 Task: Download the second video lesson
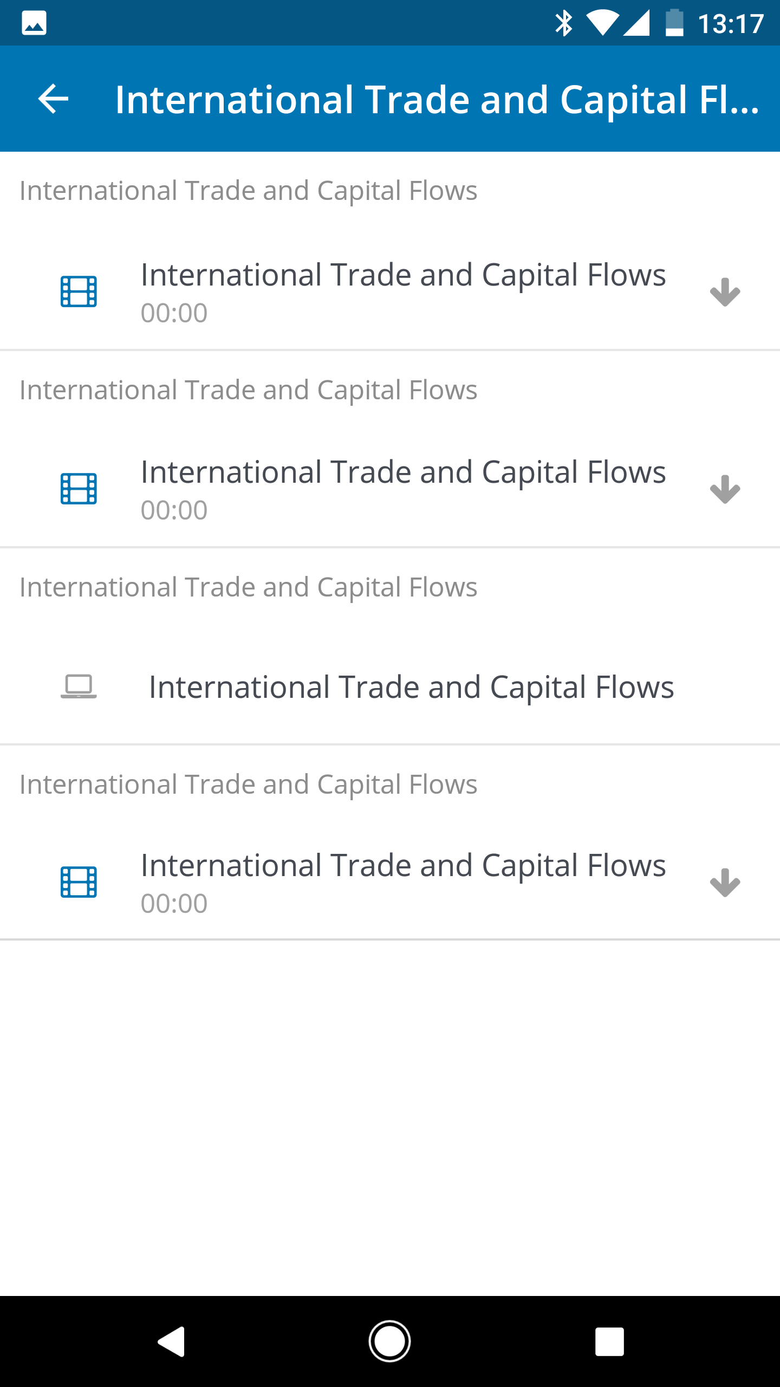click(x=725, y=490)
